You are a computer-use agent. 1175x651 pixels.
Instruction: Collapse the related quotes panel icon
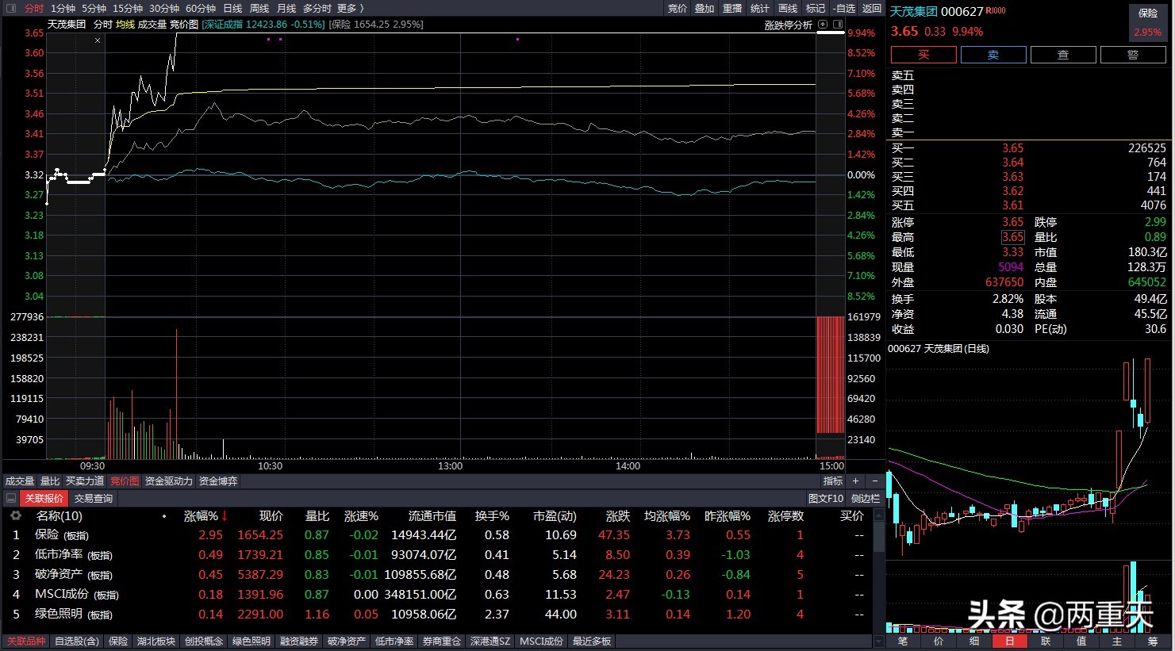11,499
